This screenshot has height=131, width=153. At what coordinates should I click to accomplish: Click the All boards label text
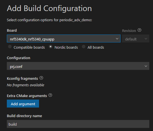[x=96, y=47]
